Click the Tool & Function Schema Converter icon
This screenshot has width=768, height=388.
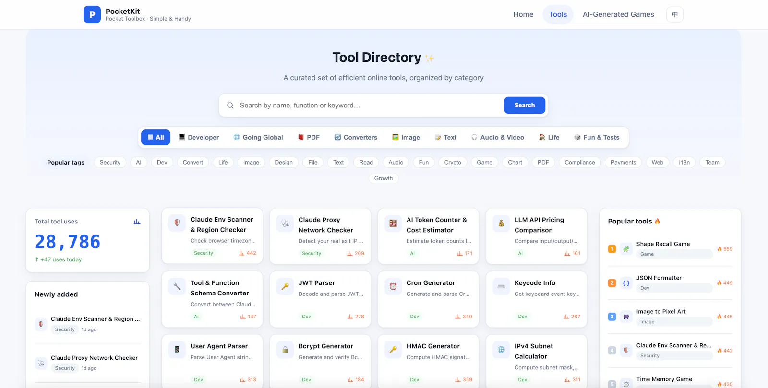coord(177,286)
